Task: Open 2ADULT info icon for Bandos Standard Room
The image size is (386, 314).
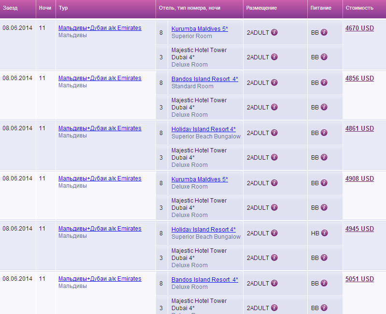Action: click(274, 82)
